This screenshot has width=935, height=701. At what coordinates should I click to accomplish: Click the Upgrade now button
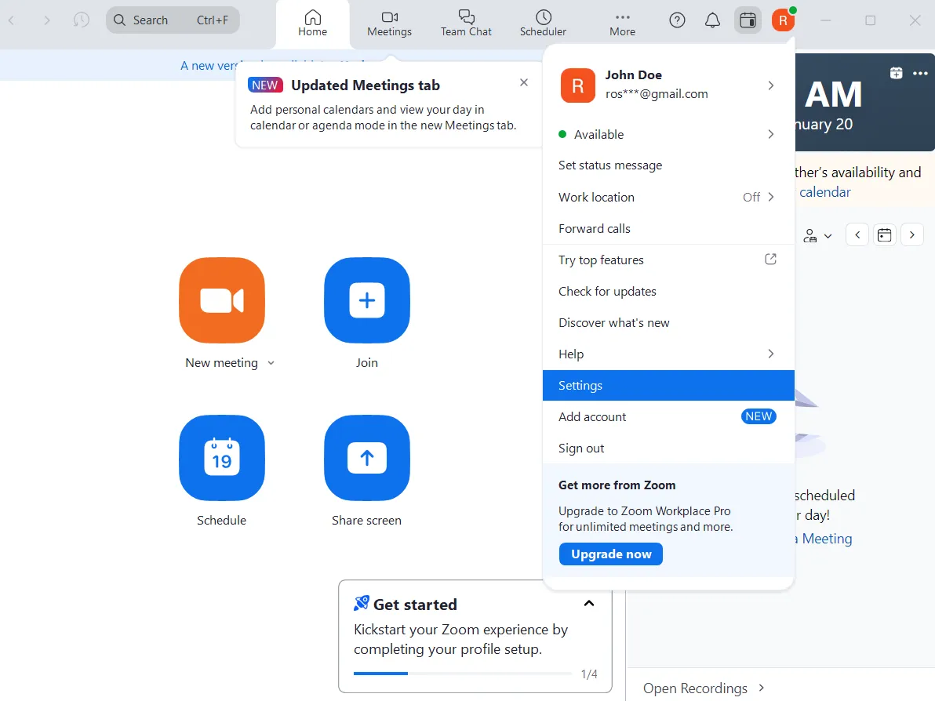click(610, 554)
